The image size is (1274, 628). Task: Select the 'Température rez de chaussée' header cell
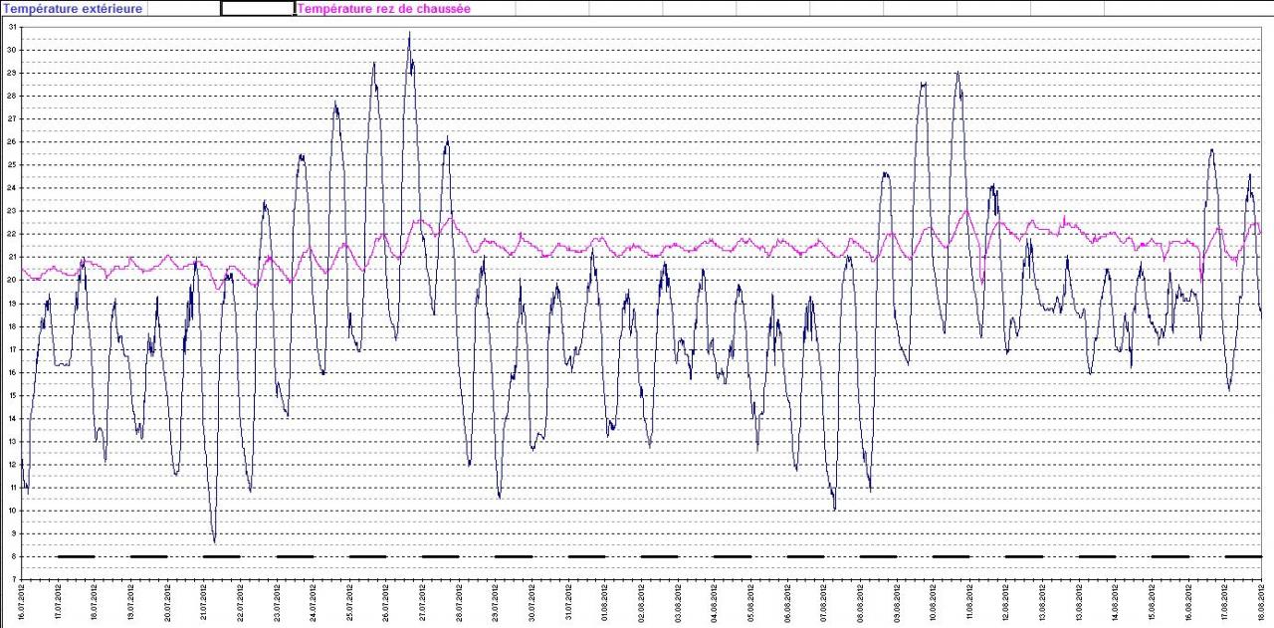click(x=384, y=8)
